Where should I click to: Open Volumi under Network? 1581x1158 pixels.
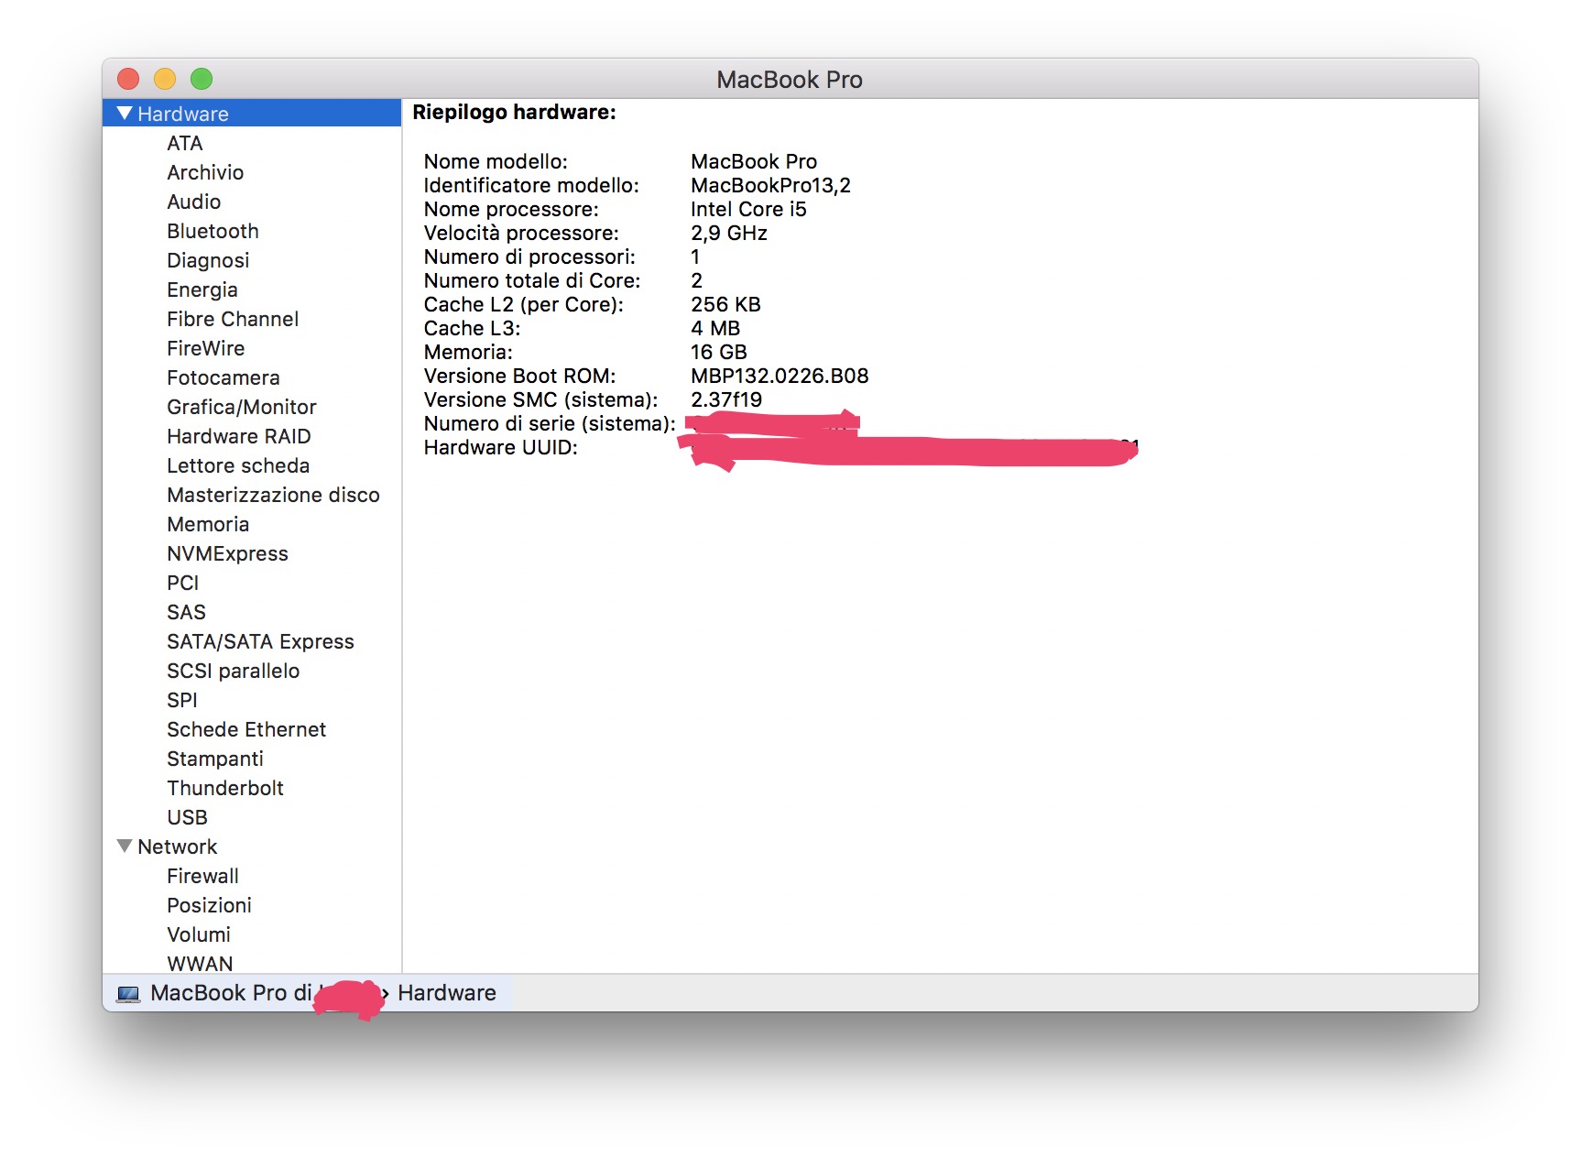coord(199,934)
